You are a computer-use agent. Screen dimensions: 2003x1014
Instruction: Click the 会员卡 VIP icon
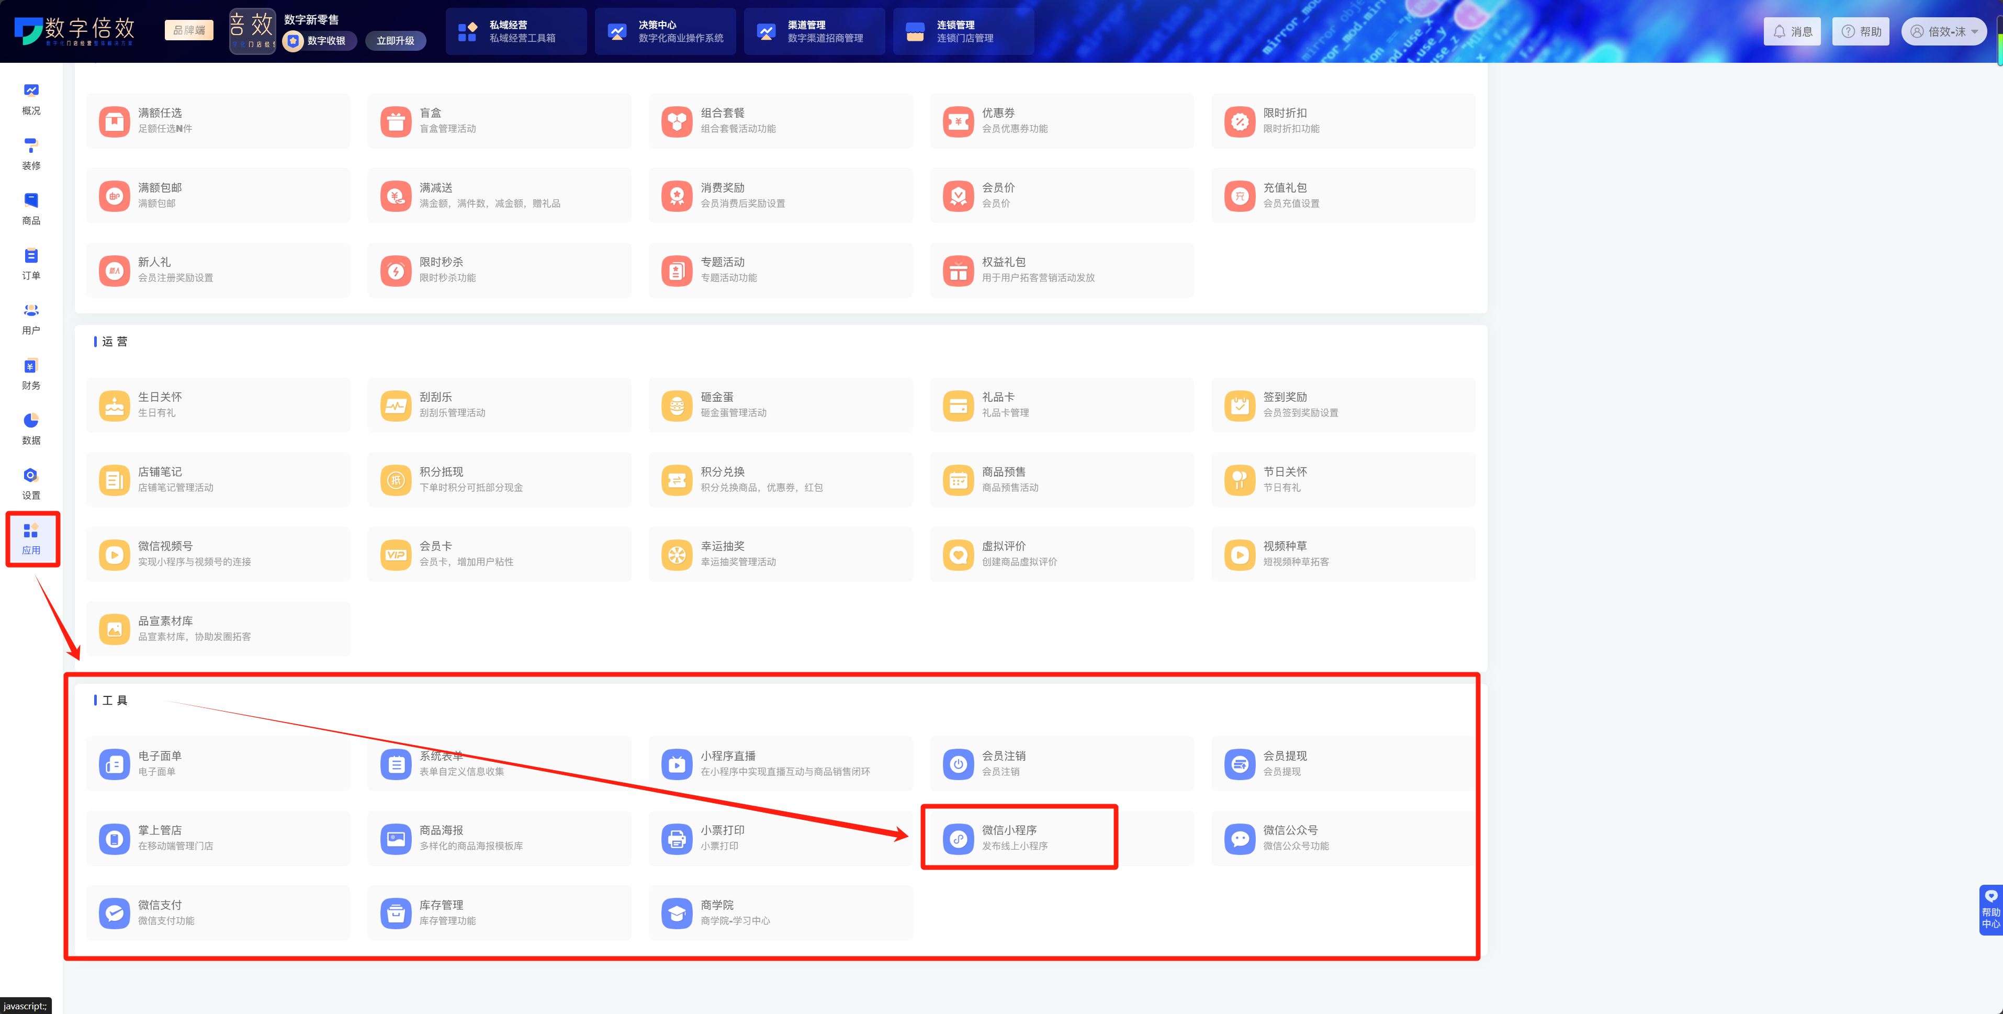[x=396, y=555]
